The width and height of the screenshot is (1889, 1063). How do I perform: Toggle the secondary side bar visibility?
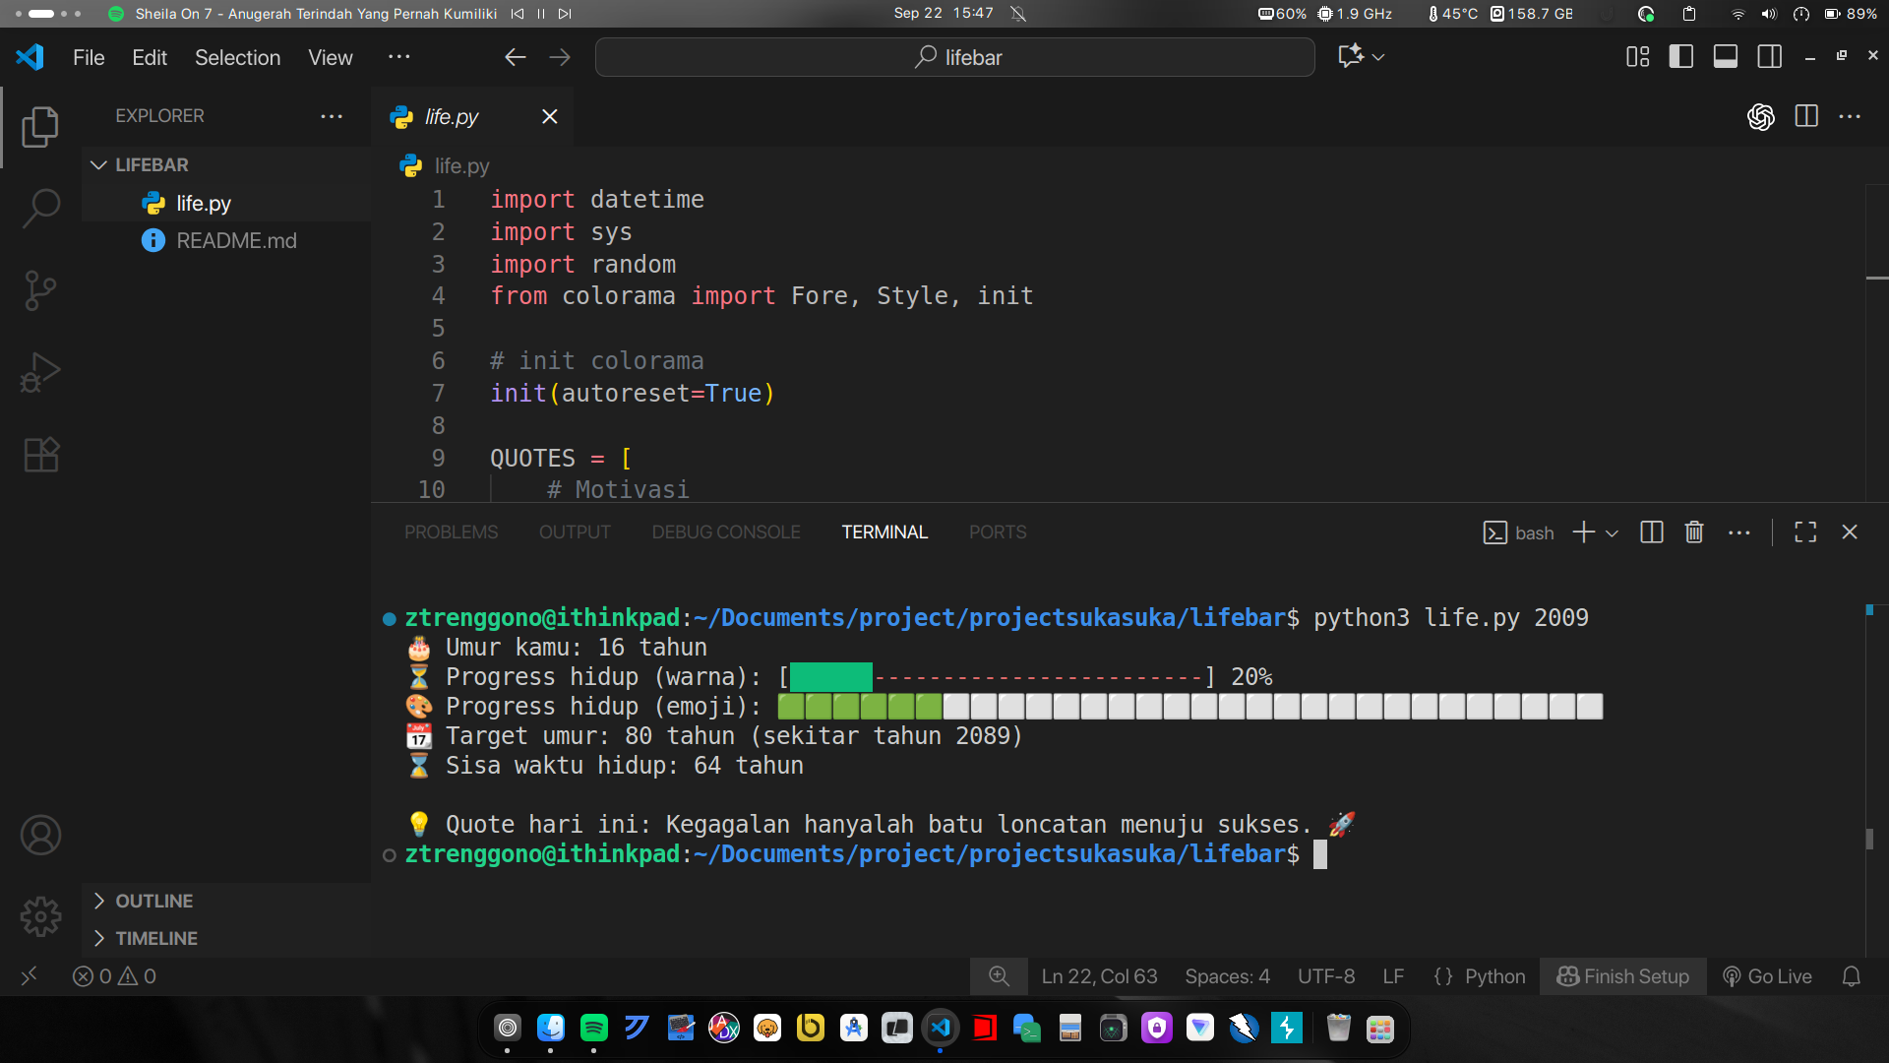point(1769,57)
